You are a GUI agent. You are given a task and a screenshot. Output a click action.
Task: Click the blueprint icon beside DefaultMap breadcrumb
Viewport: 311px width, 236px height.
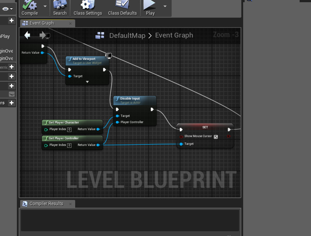point(100,35)
